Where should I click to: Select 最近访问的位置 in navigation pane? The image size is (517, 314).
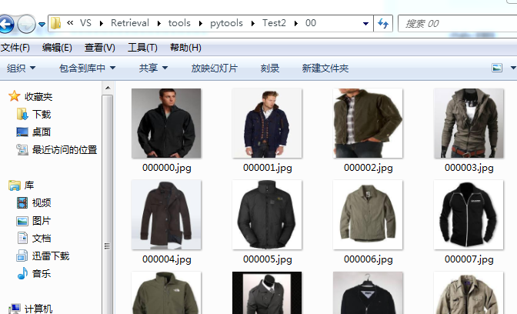65,150
